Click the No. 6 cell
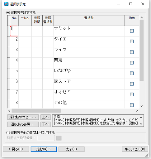Screen dimensions: 151x159 14,84
